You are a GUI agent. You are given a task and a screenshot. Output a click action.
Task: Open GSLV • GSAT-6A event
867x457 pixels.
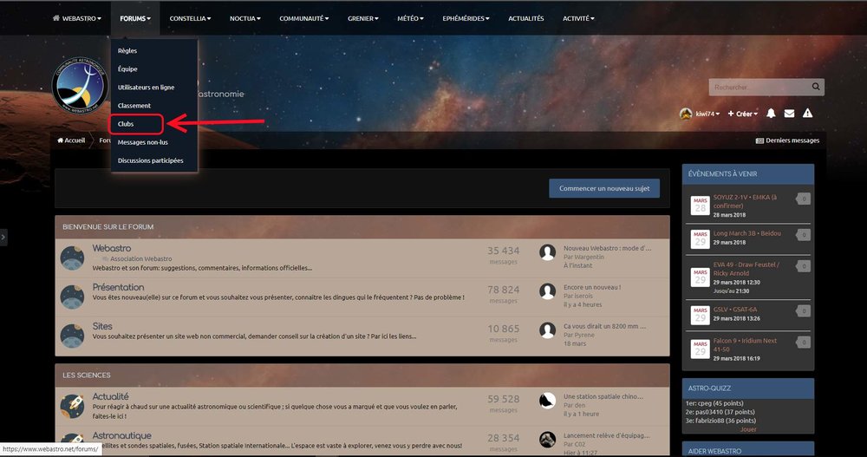point(735,310)
